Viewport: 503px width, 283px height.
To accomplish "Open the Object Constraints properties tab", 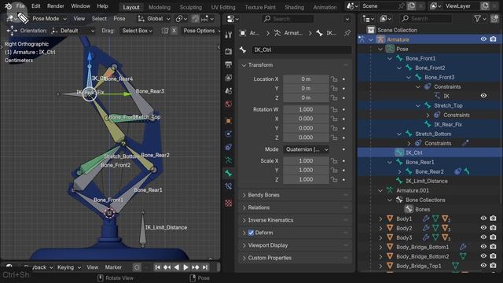I will [229, 147].
